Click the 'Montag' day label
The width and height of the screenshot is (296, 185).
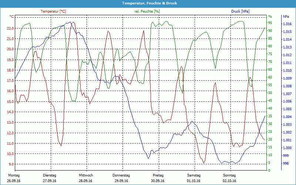14,175
